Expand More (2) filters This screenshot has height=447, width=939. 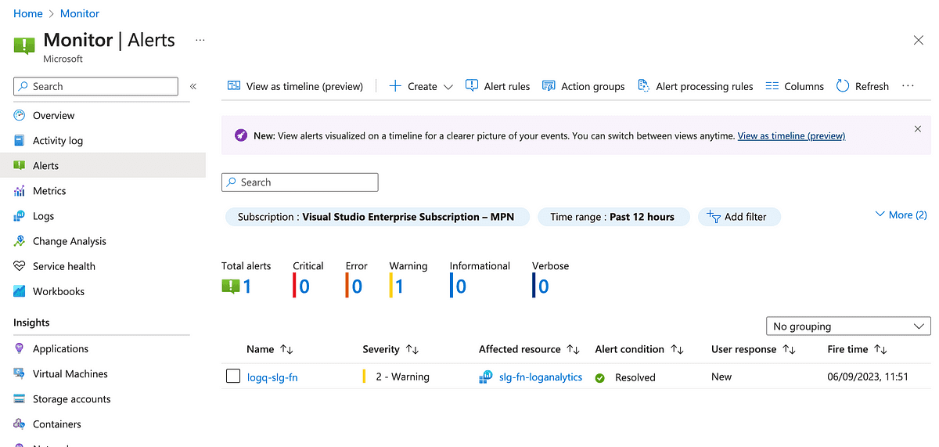pos(901,214)
